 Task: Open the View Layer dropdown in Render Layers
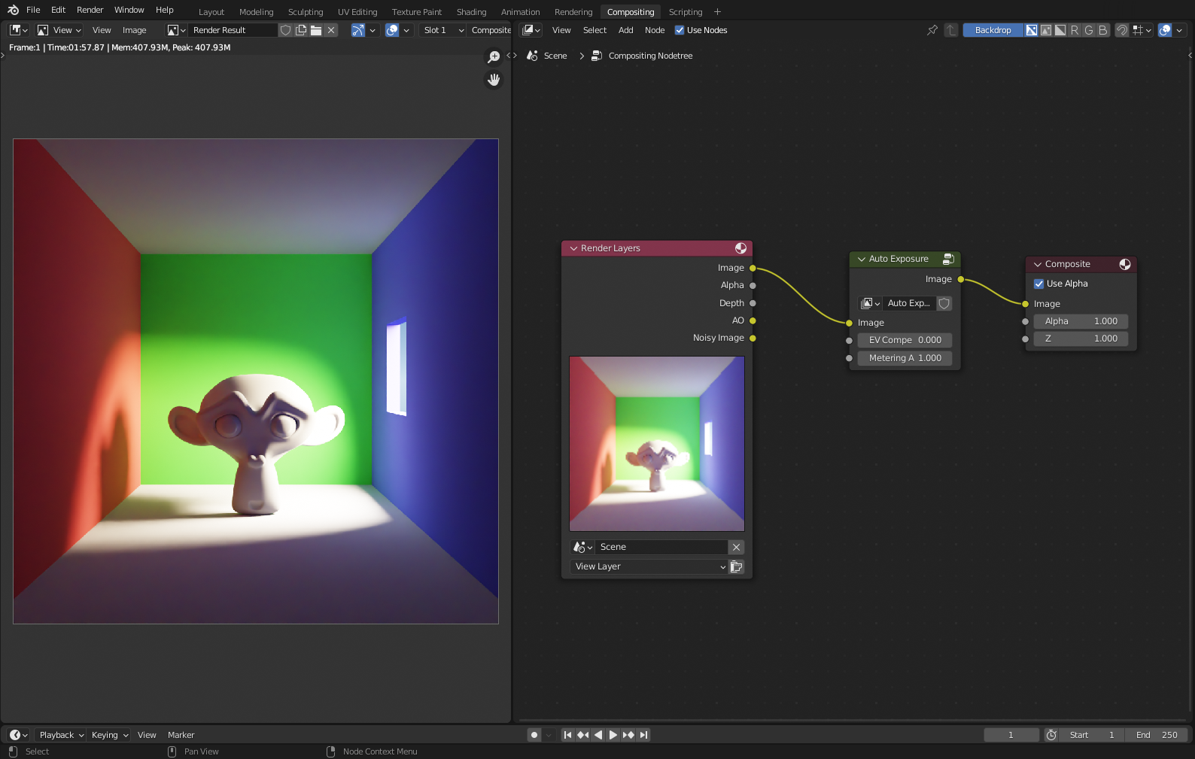point(649,566)
